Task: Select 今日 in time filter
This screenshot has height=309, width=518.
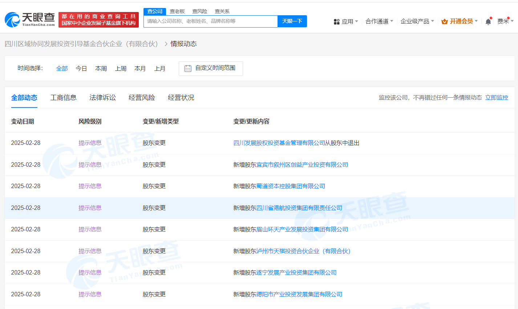Action: [81, 69]
